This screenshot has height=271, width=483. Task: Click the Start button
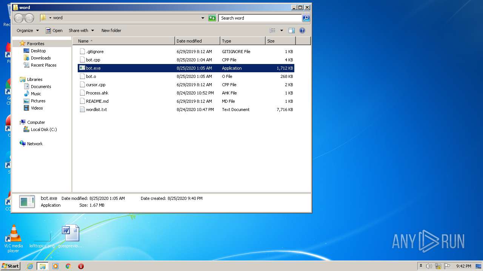tap(10, 266)
